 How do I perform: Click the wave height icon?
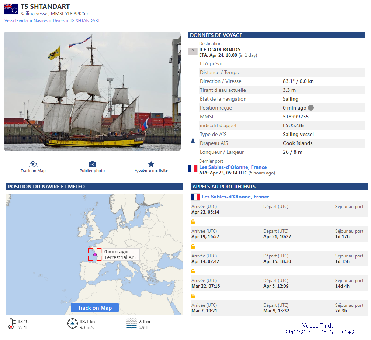(x=132, y=324)
